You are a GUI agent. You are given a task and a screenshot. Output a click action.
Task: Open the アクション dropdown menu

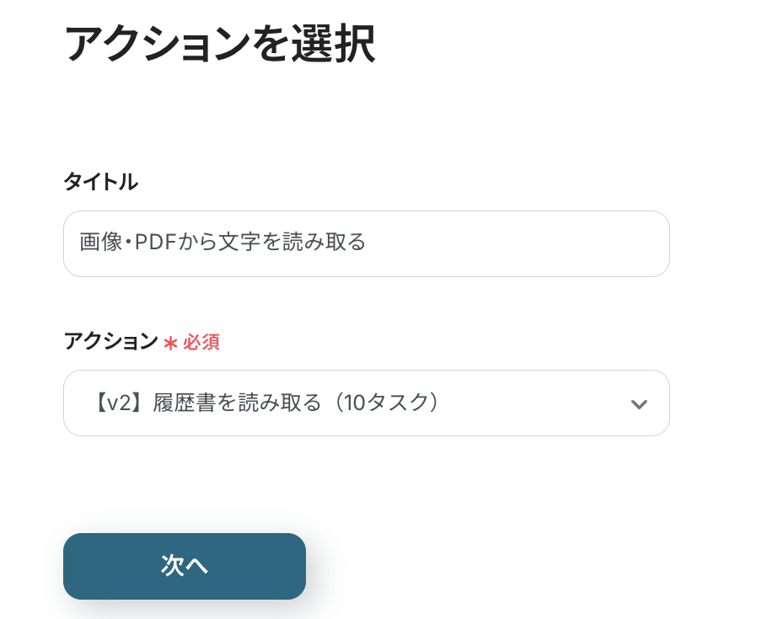366,403
